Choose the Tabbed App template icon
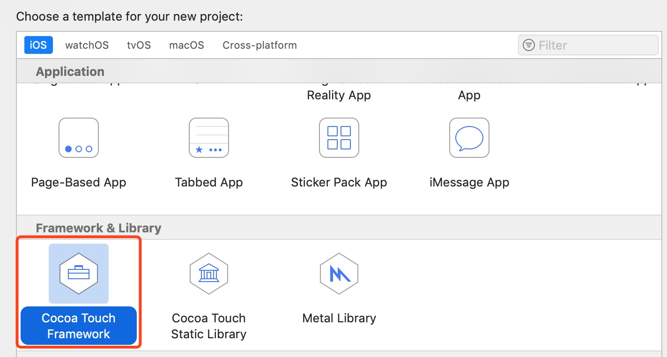 pos(209,138)
